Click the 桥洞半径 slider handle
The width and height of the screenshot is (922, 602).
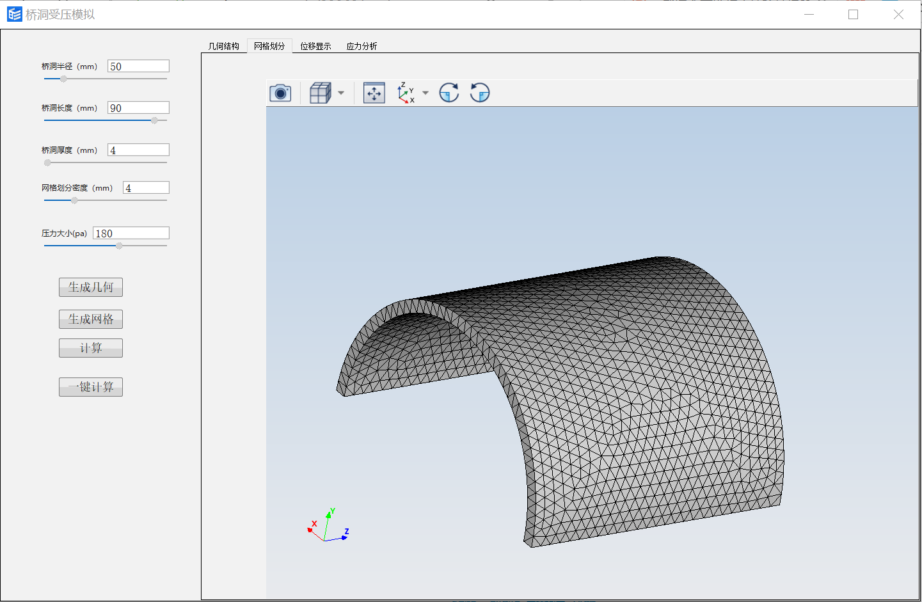63,79
